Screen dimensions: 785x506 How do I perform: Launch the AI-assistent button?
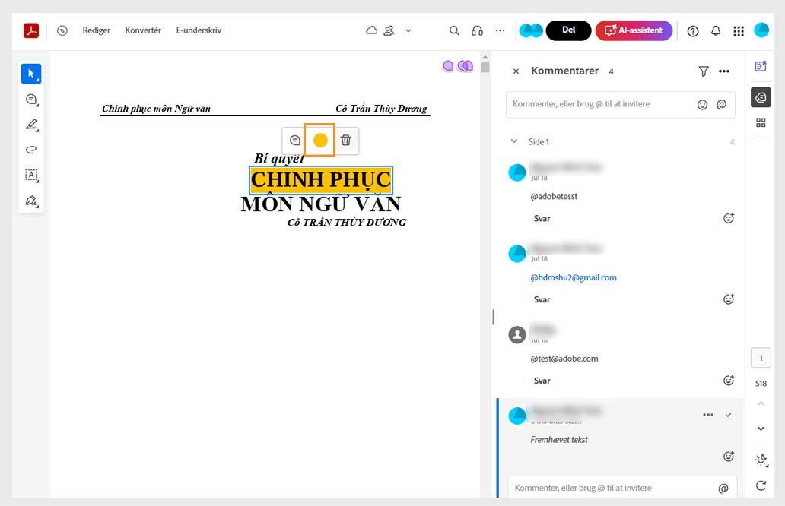[634, 30]
